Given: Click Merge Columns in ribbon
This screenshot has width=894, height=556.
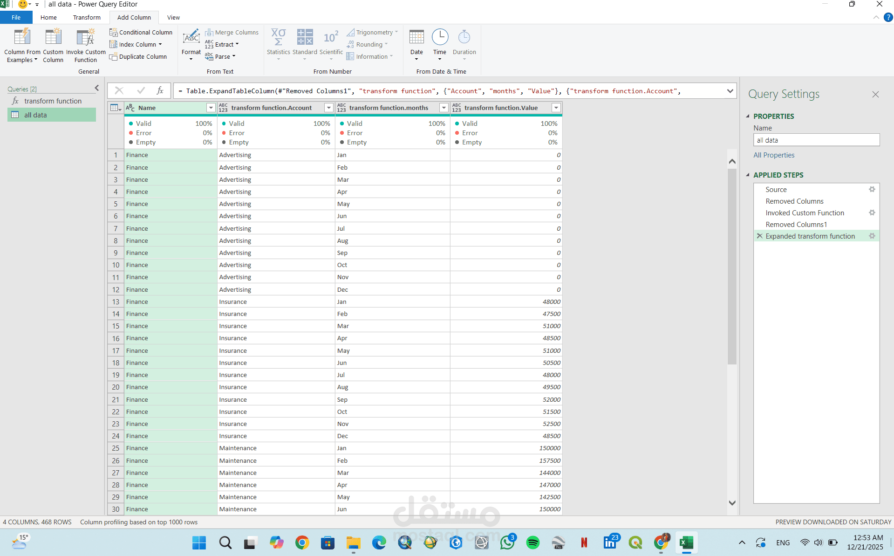Looking at the screenshot, I should pyautogui.click(x=232, y=32).
